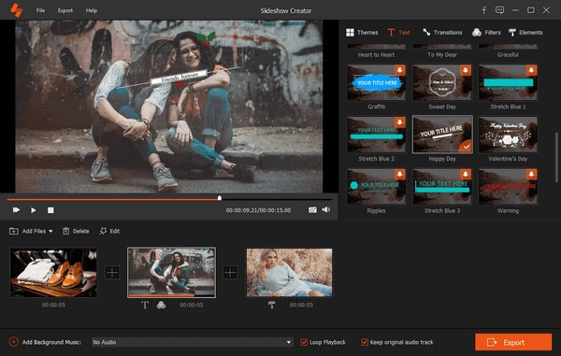The height and width of the screenshot is (356, 561).
Task: Click the element icon under third clip
Action: pos(271,305)
